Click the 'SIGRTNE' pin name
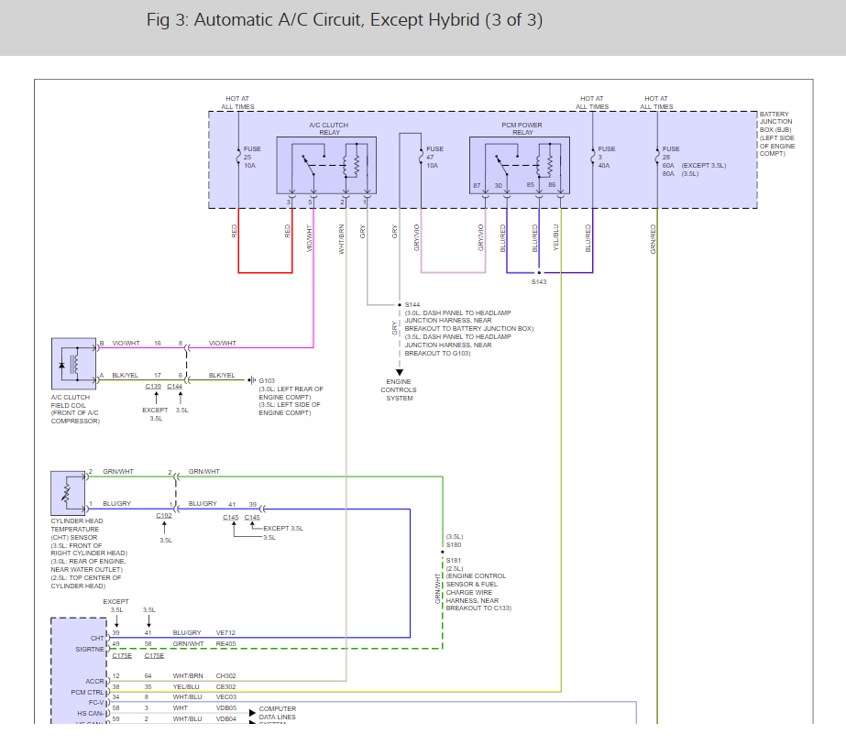 click(90, 649)
